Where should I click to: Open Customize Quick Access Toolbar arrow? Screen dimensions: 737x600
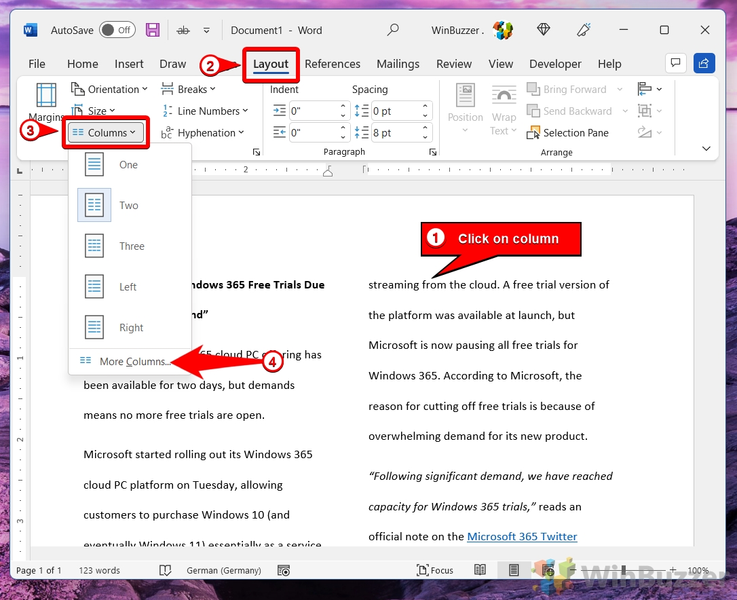(206, 31)
